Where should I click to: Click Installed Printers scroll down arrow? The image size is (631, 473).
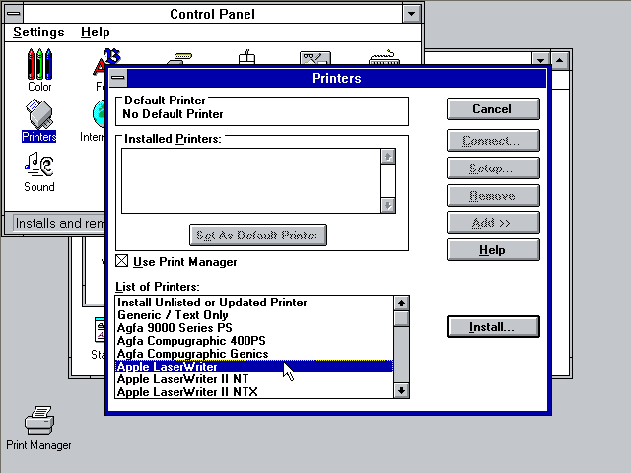[387, 206]
